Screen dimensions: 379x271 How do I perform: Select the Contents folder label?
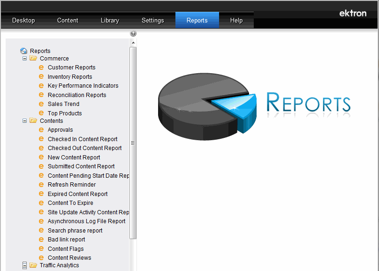coord(51,121)
